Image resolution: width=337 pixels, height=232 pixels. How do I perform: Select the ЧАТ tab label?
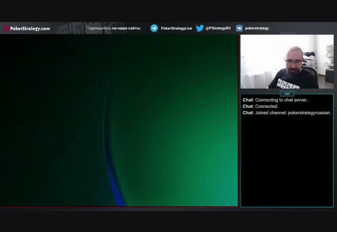[x=287, y=94]
